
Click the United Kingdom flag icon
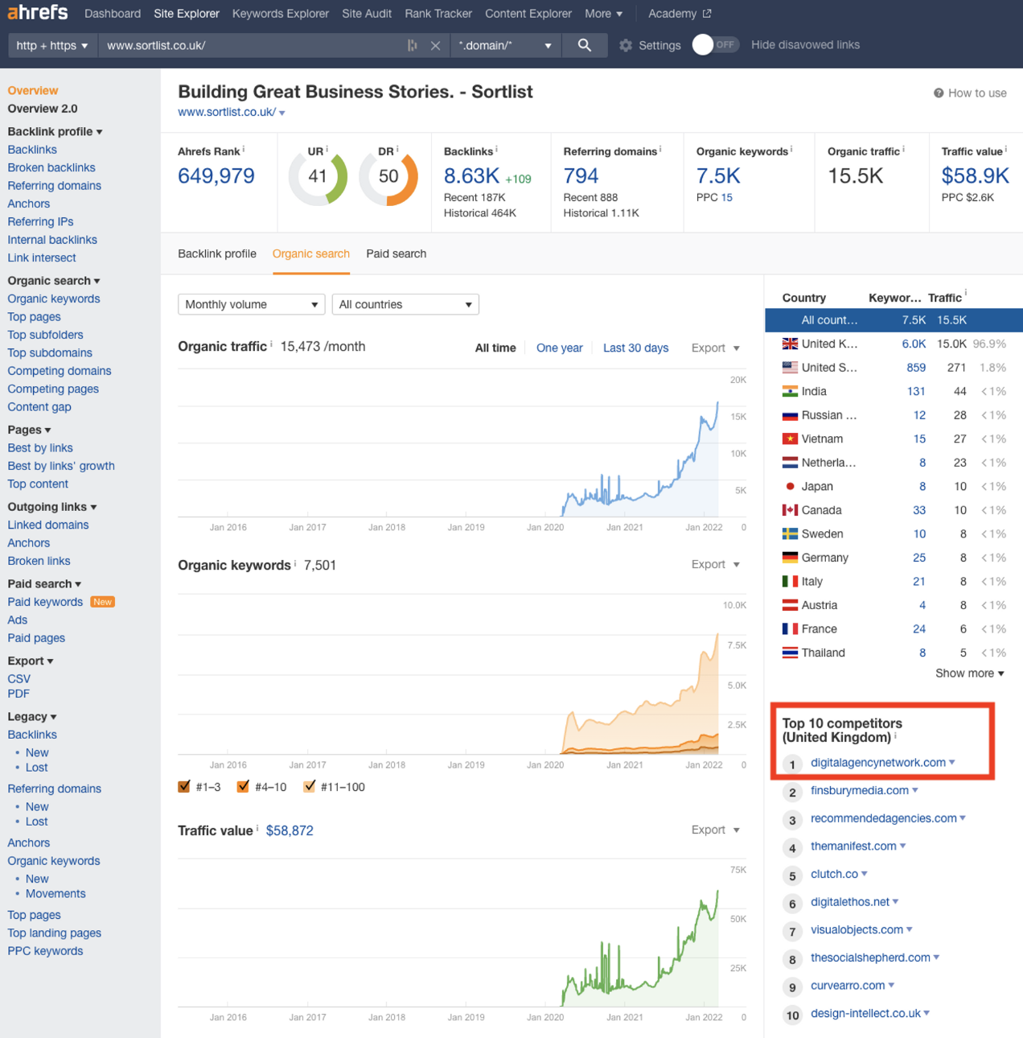[x=790, y=344]
